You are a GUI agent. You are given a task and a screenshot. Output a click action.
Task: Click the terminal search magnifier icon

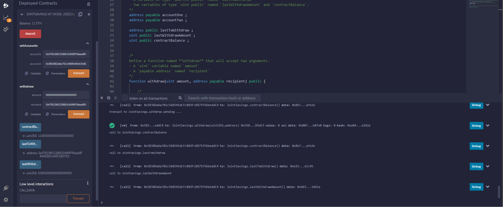(180, 98)
